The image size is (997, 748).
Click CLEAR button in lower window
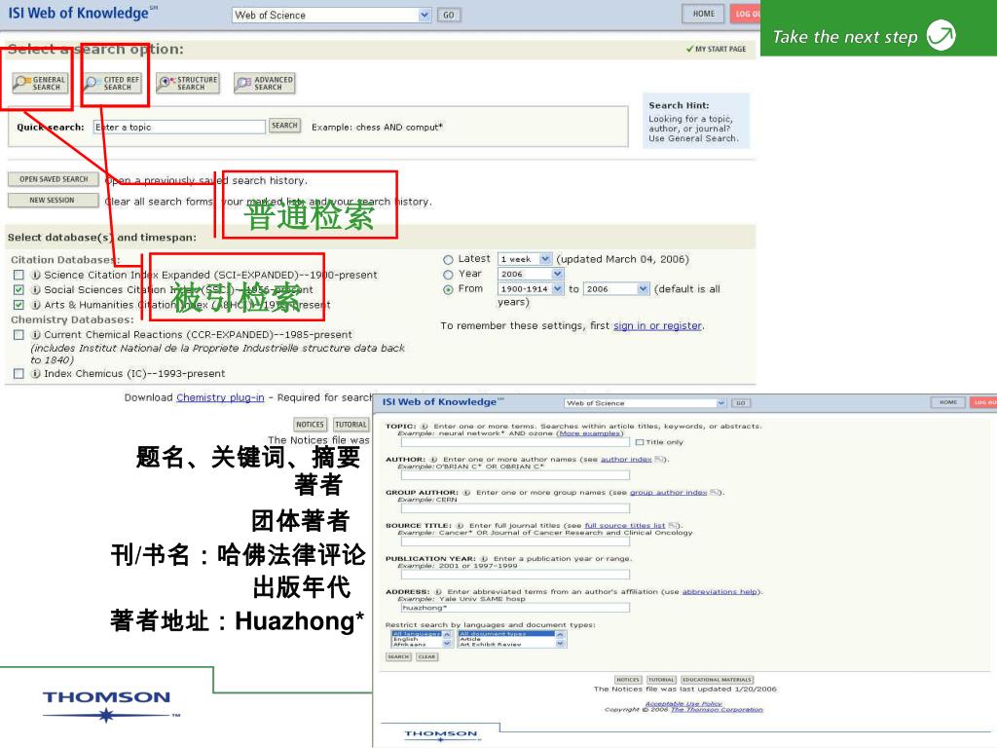coord(426,657)
